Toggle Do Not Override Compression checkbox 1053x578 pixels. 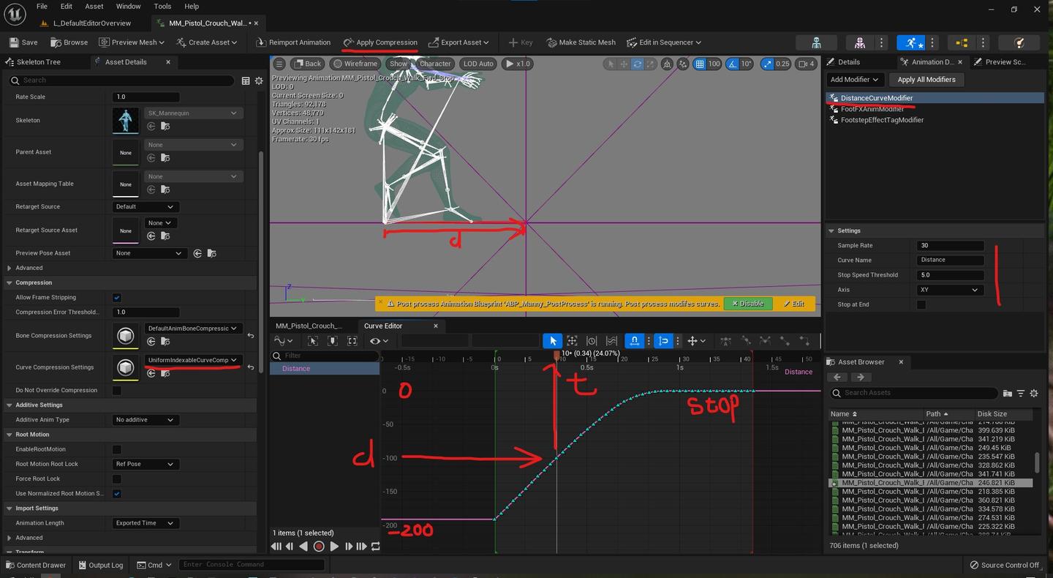pyautogui.click(x=116, y=391)
